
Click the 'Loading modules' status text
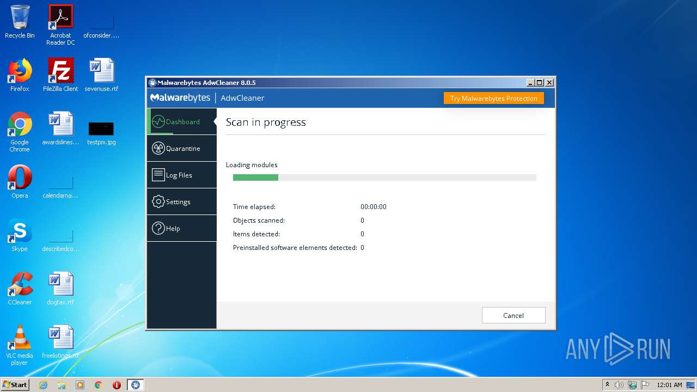(x=252, y=165)
